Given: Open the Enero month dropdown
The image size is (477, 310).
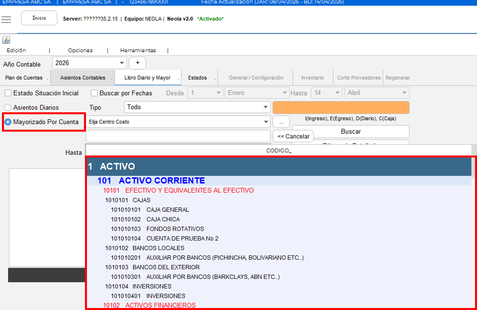Looking at the screenshot, I should [257, 93].
